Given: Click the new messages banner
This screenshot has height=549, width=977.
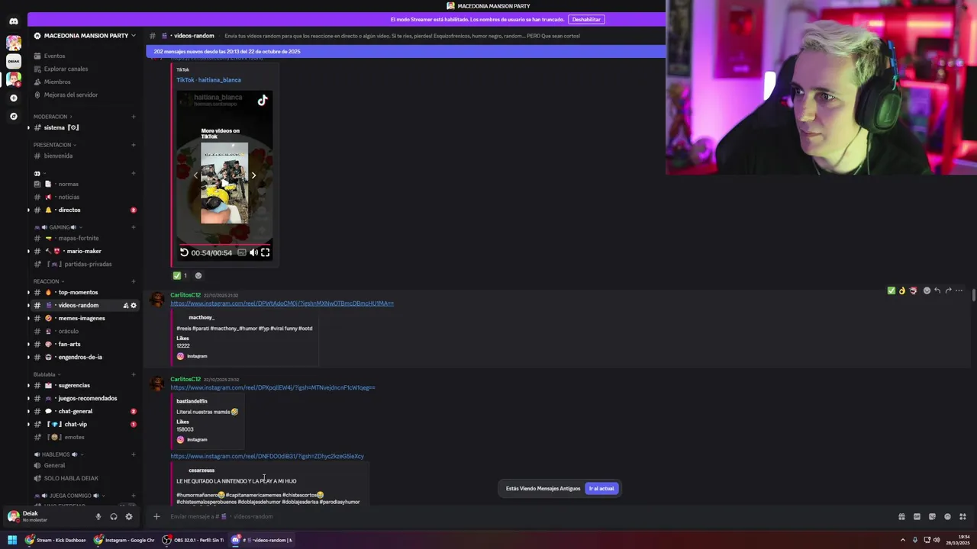Looking at the screenshot, I should click(405, 51).
